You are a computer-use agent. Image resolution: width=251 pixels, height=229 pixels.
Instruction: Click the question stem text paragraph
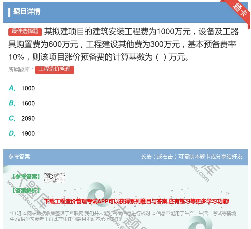pyautogui.click(x=123, y=44)
